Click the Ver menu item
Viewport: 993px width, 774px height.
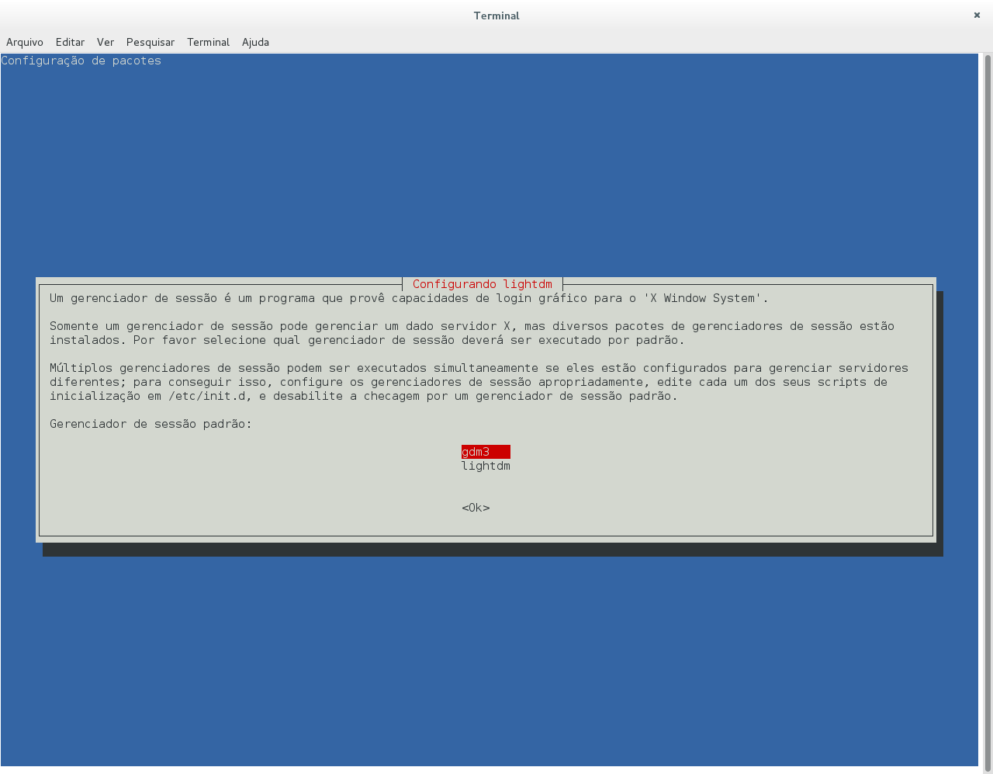click(x=106, y=42)
